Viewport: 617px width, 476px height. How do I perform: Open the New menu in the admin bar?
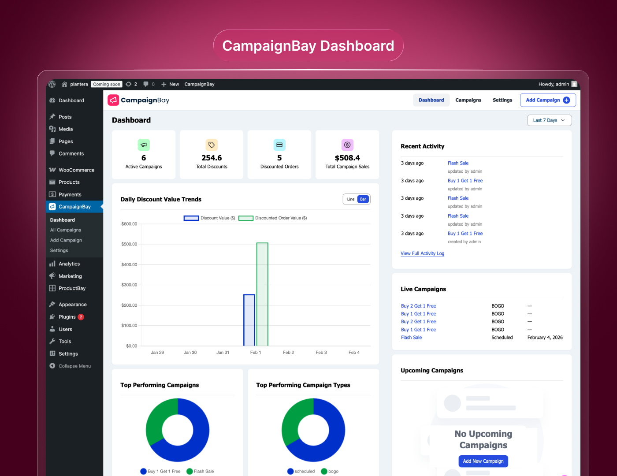170,84
